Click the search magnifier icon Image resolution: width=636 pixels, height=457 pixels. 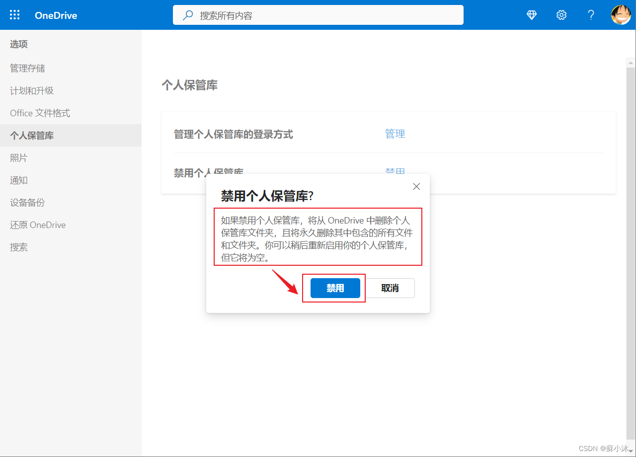click(x=188, y=15)
